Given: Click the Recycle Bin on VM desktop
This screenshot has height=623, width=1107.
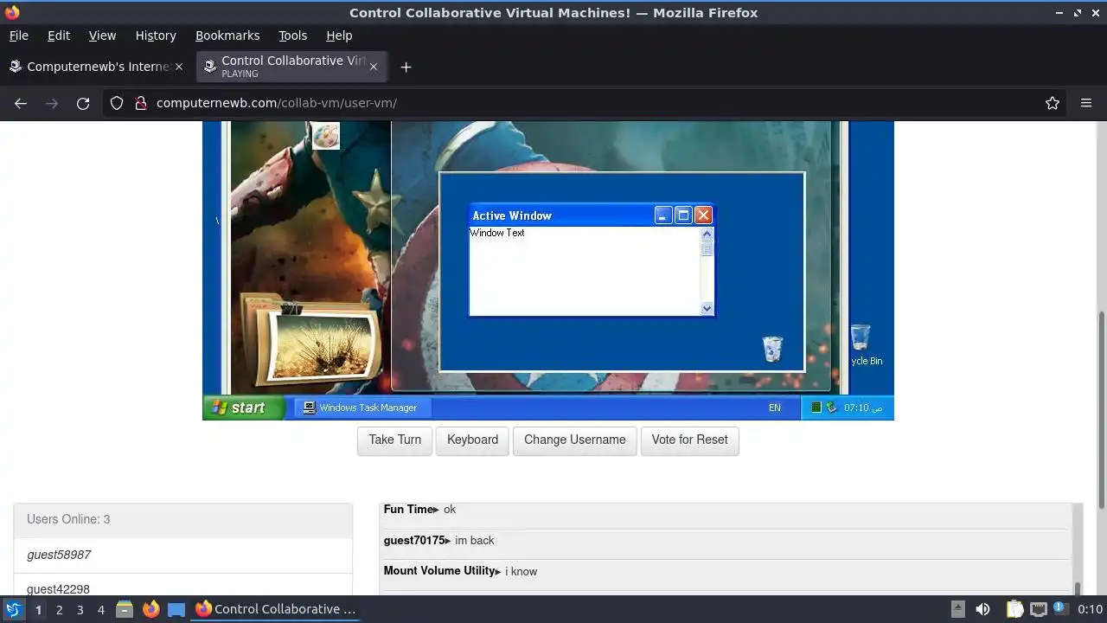Looking at the screenshot, I should pyautogui.click(x=865, y=345).
